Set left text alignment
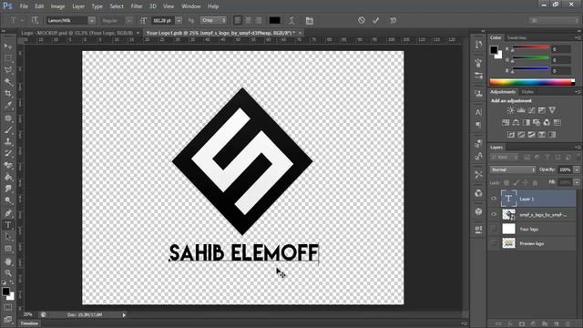This screenshot has height=328, width=583. click(238, 20)
